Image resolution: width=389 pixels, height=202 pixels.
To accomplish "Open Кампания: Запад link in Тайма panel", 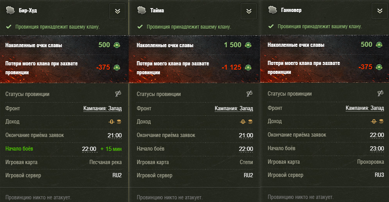I will 234,108.
